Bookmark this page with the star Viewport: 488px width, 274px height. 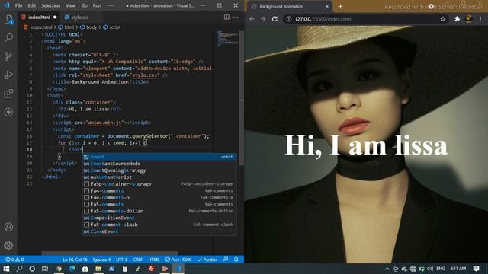[442, 19]
